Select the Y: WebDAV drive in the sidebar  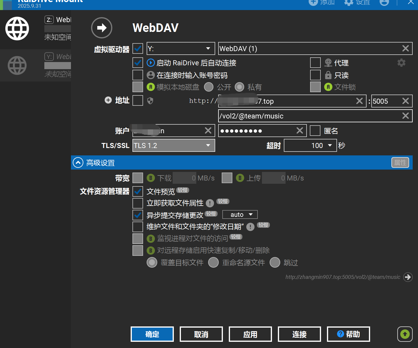click(x=35, y=65)
